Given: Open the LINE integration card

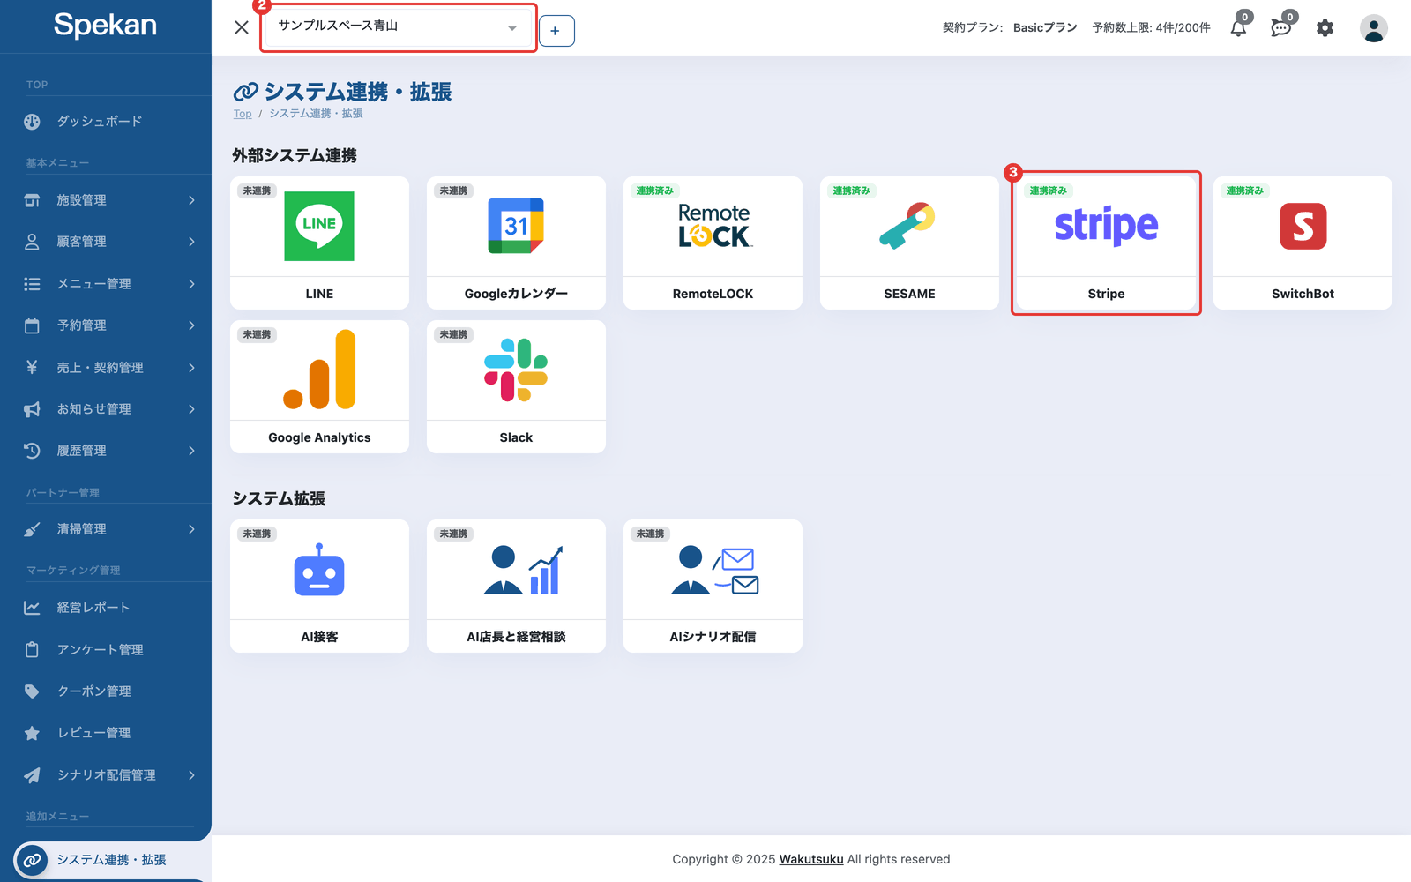Looking at the screenshot, I should (319, 243).
